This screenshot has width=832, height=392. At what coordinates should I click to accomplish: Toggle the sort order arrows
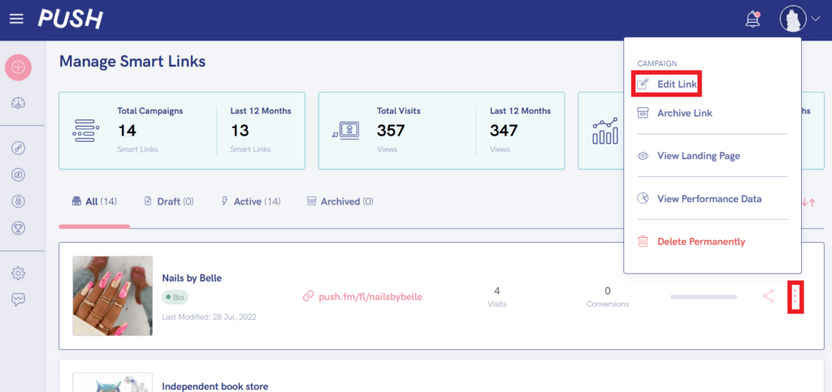click(x=808, y=202)
